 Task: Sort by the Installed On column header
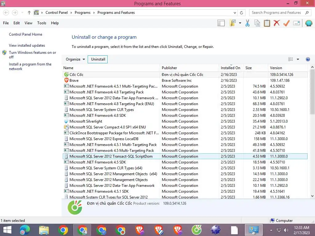[231, 68]
